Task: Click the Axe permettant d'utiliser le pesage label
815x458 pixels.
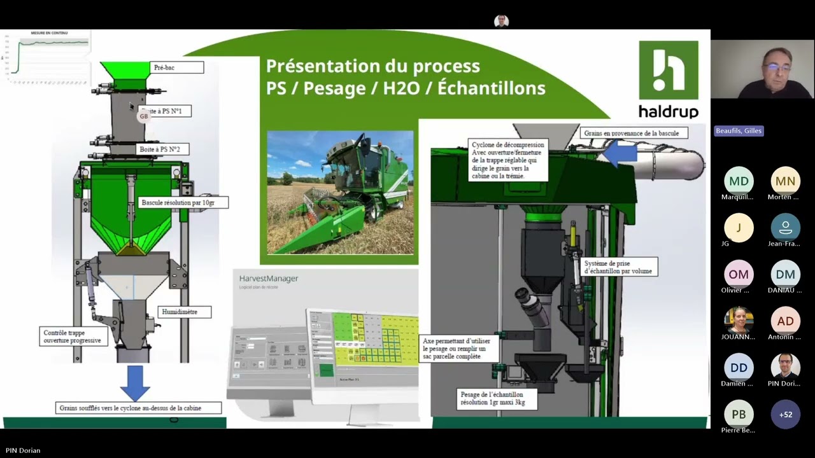Action: tap(460, 349)
